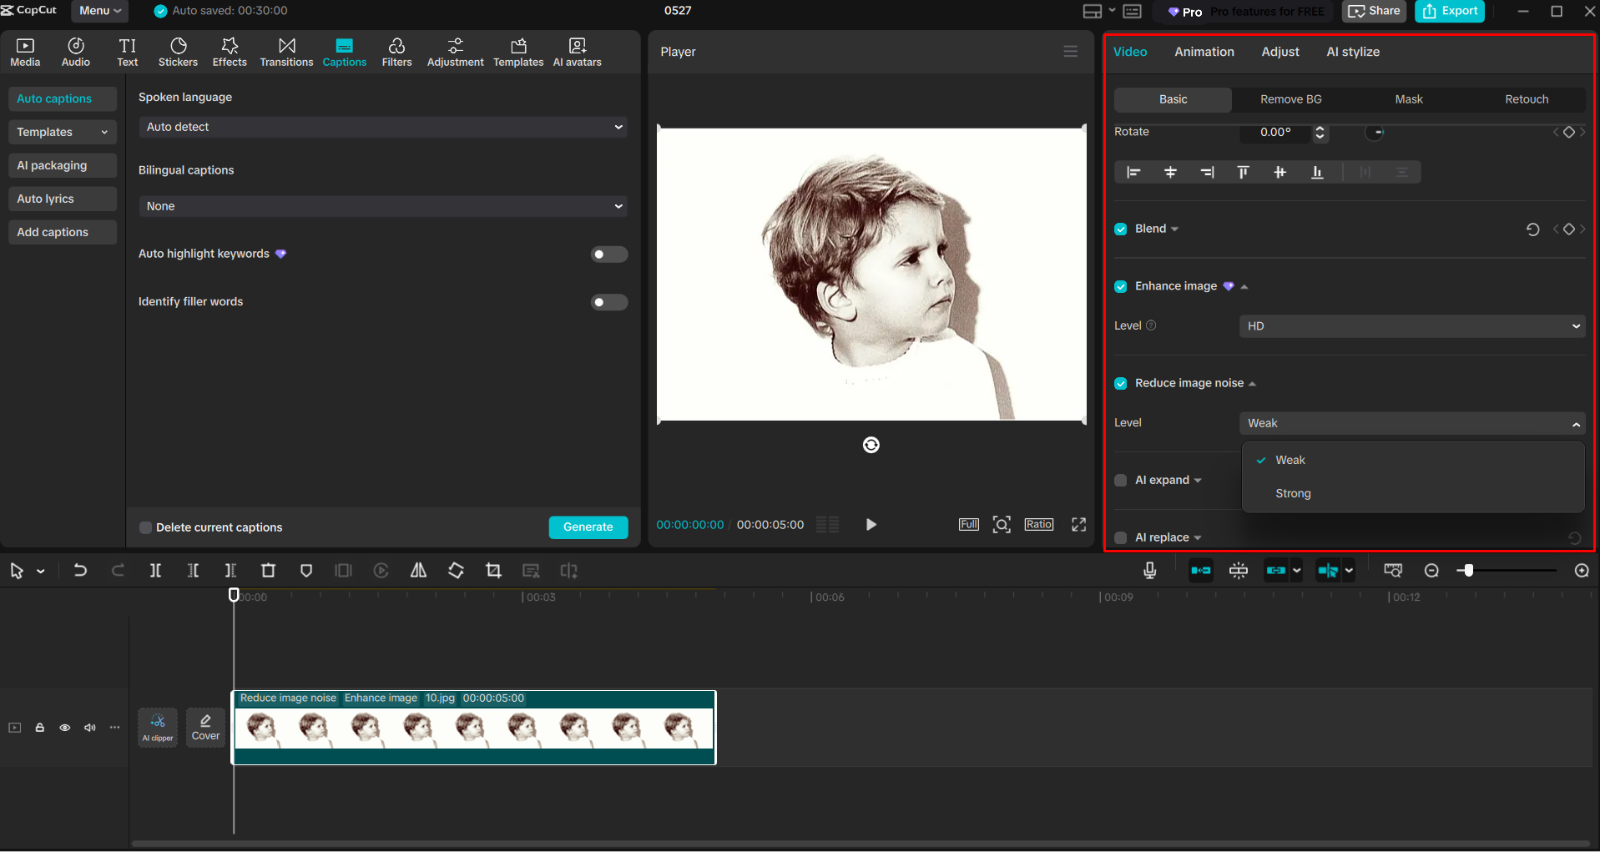This screenshot has width=1600, height=852.
Task: Enable Auto highlight keywords
Action: [609, 254]
